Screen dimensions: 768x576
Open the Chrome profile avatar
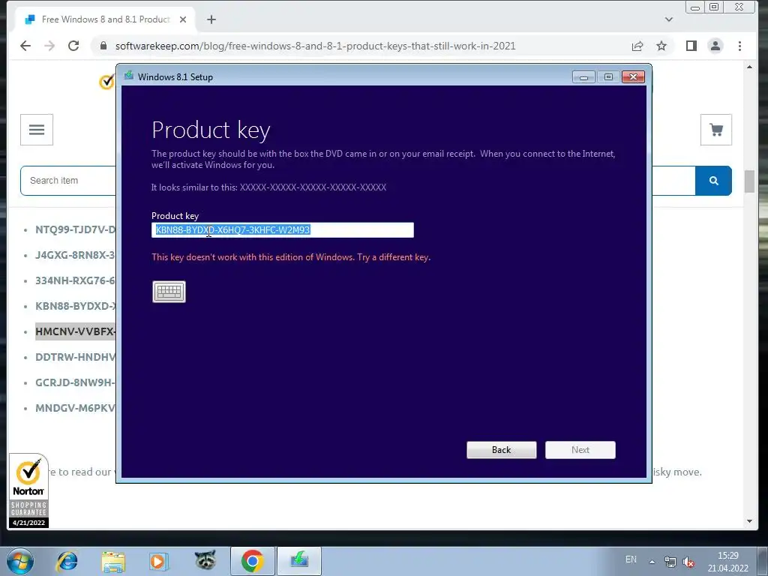715,46
